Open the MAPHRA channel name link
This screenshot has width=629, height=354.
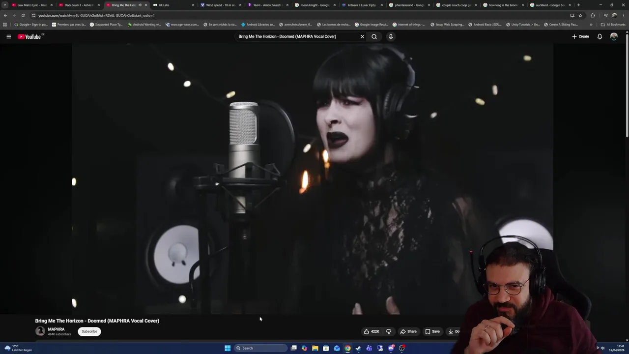(x=56, y=329)
